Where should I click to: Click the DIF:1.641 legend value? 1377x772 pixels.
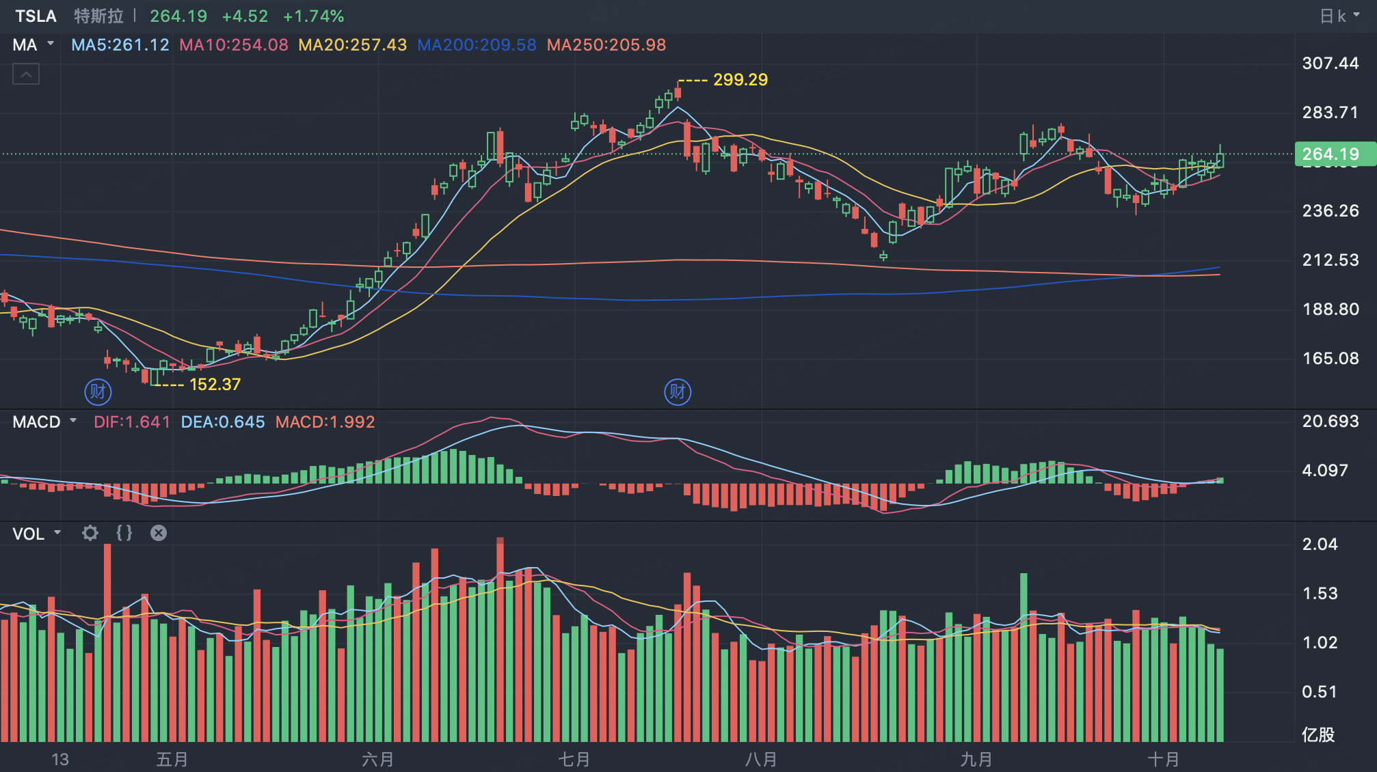point(132,422)
